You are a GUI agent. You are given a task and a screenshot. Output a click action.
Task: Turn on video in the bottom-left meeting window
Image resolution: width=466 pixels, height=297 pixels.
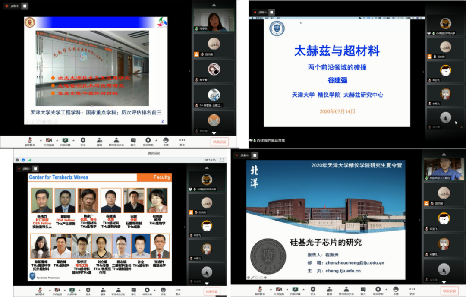57,291
